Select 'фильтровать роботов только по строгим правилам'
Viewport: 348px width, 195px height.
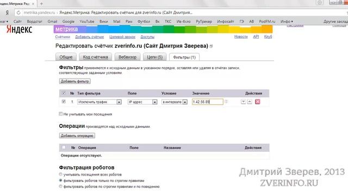[60, 180]
